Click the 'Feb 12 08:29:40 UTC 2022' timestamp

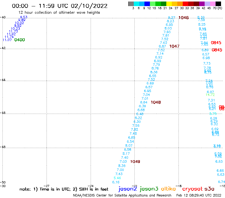pos(199,196)
